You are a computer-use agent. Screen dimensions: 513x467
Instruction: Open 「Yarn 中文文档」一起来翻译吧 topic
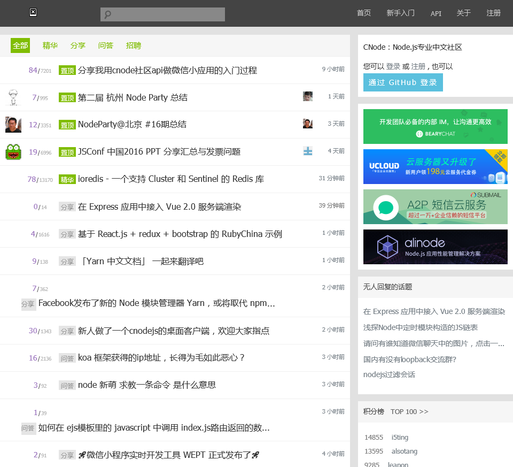pyautogui.click(x=142, y=262)
